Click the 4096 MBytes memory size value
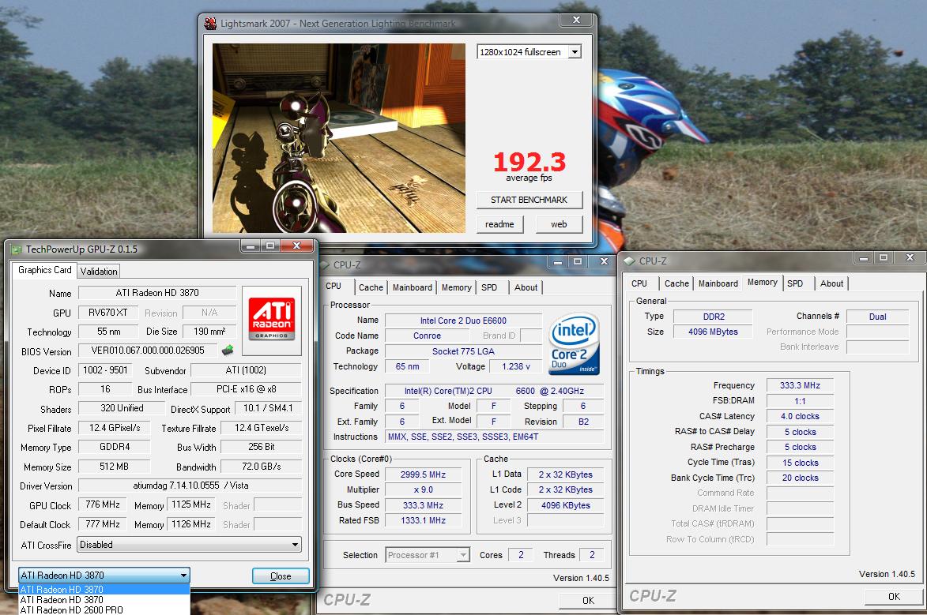 [714, 332]
